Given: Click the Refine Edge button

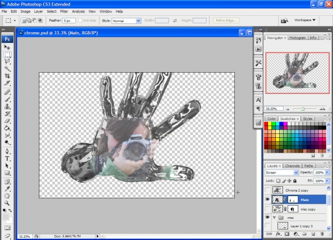Looking at the screenshot, I should (x=226, y=21).
